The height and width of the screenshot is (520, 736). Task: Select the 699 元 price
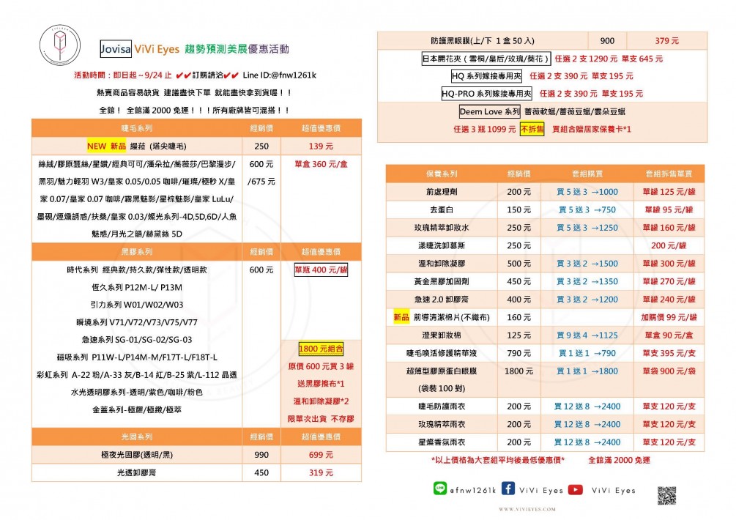(x=321, y=455)
